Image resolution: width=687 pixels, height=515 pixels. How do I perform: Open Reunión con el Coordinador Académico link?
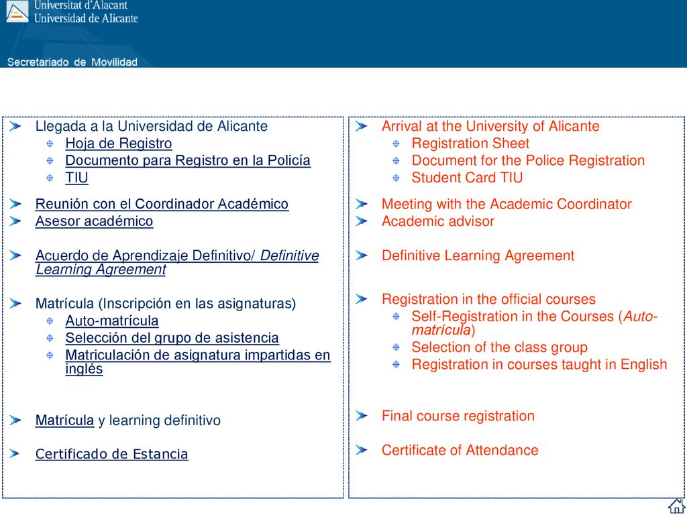pyautogui.click(x=162, y=204)
